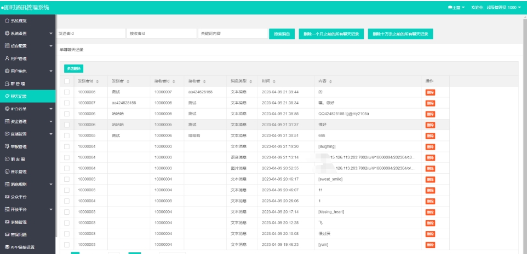Expand the 后台配置 sidebar submenu arrow
The width and height of the screenshot is (527, 254).
pyautogui.click(x=51, y=46)
